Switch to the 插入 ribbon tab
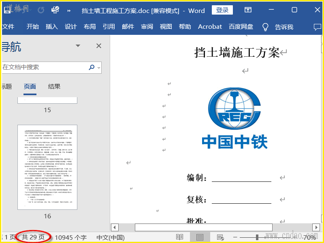 [52, 27]
